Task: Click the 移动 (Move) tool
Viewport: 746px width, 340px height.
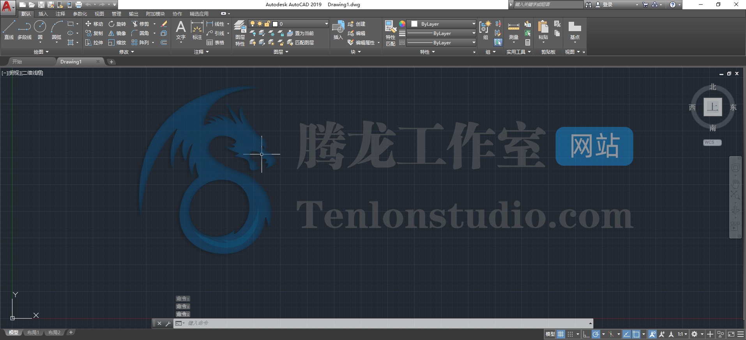Action: [x=94, y=24]
